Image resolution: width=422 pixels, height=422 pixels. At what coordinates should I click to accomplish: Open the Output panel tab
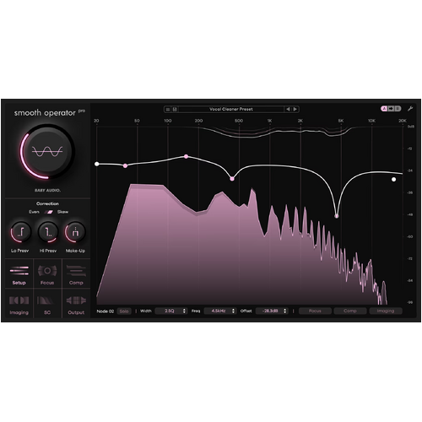[x=76, y=303]
